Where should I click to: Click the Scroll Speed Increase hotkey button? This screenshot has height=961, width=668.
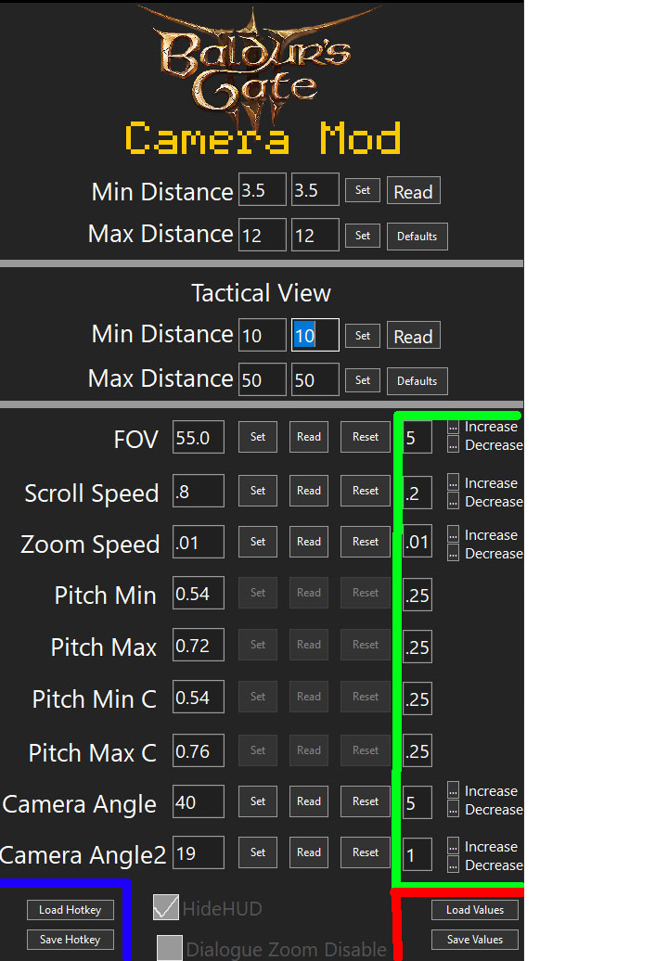[453, 483]
